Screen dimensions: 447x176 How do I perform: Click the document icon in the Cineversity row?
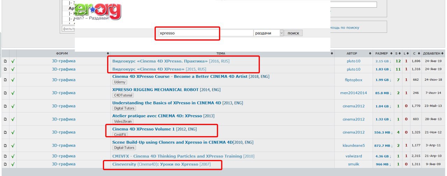tap(5, 164)
